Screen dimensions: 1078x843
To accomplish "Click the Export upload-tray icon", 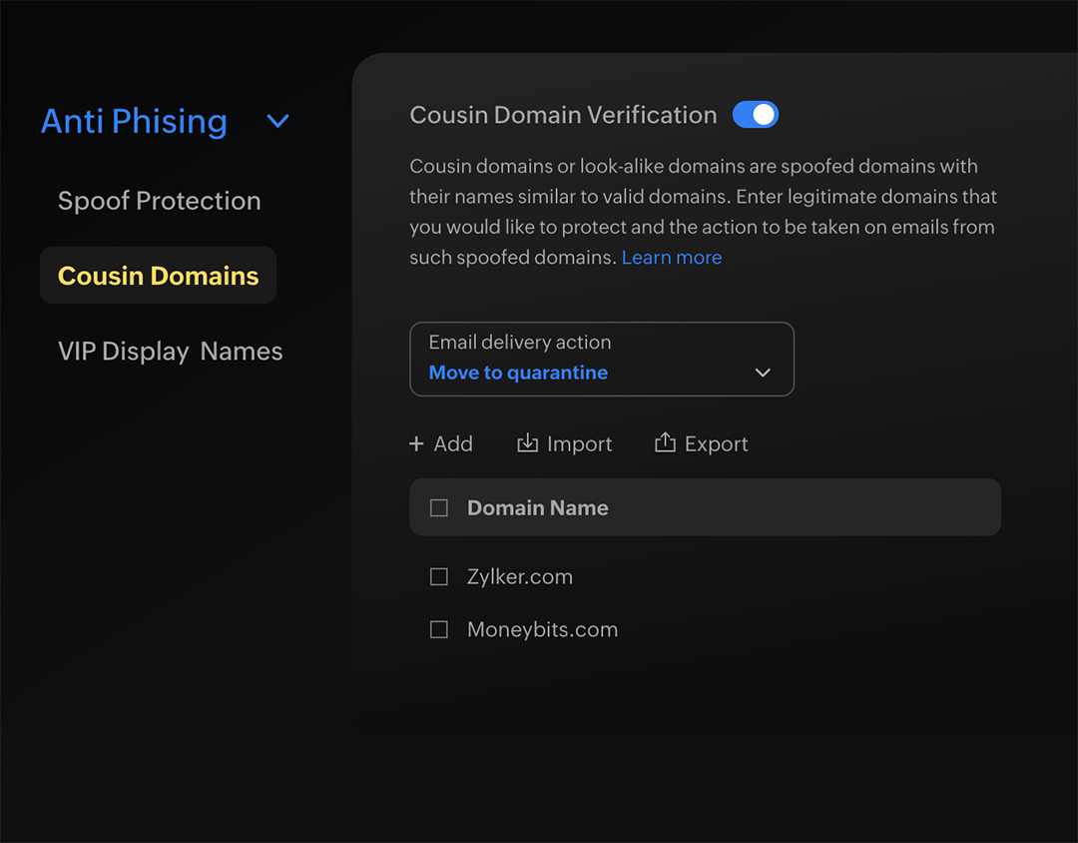I will [665, 443].
